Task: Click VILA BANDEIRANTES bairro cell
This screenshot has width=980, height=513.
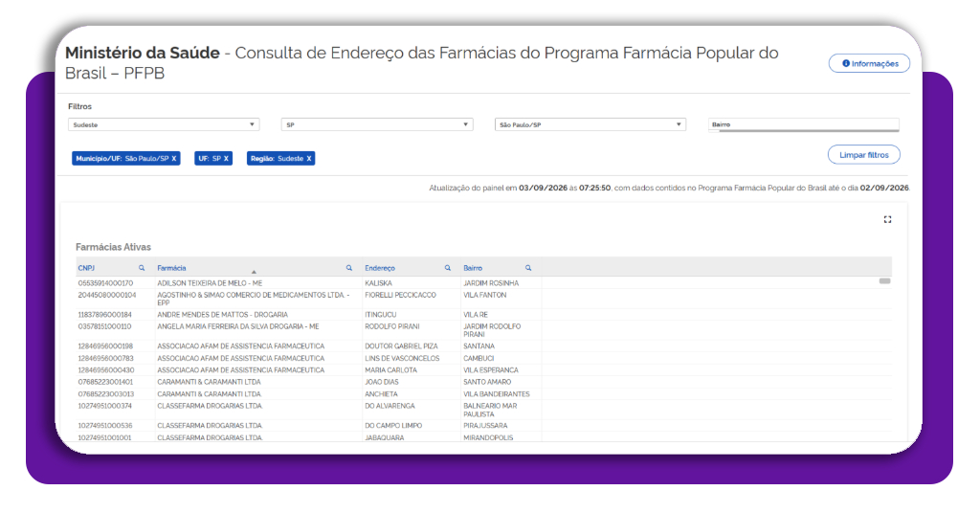Action: pyautogui.click(x=497, y=394)
